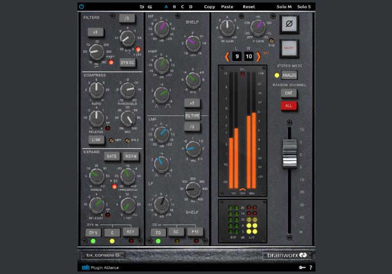Click the undo arrow icon
Image resolution: width=392 pixels, height=274 pixels.
pyautogui.click(x=142, y=7)
